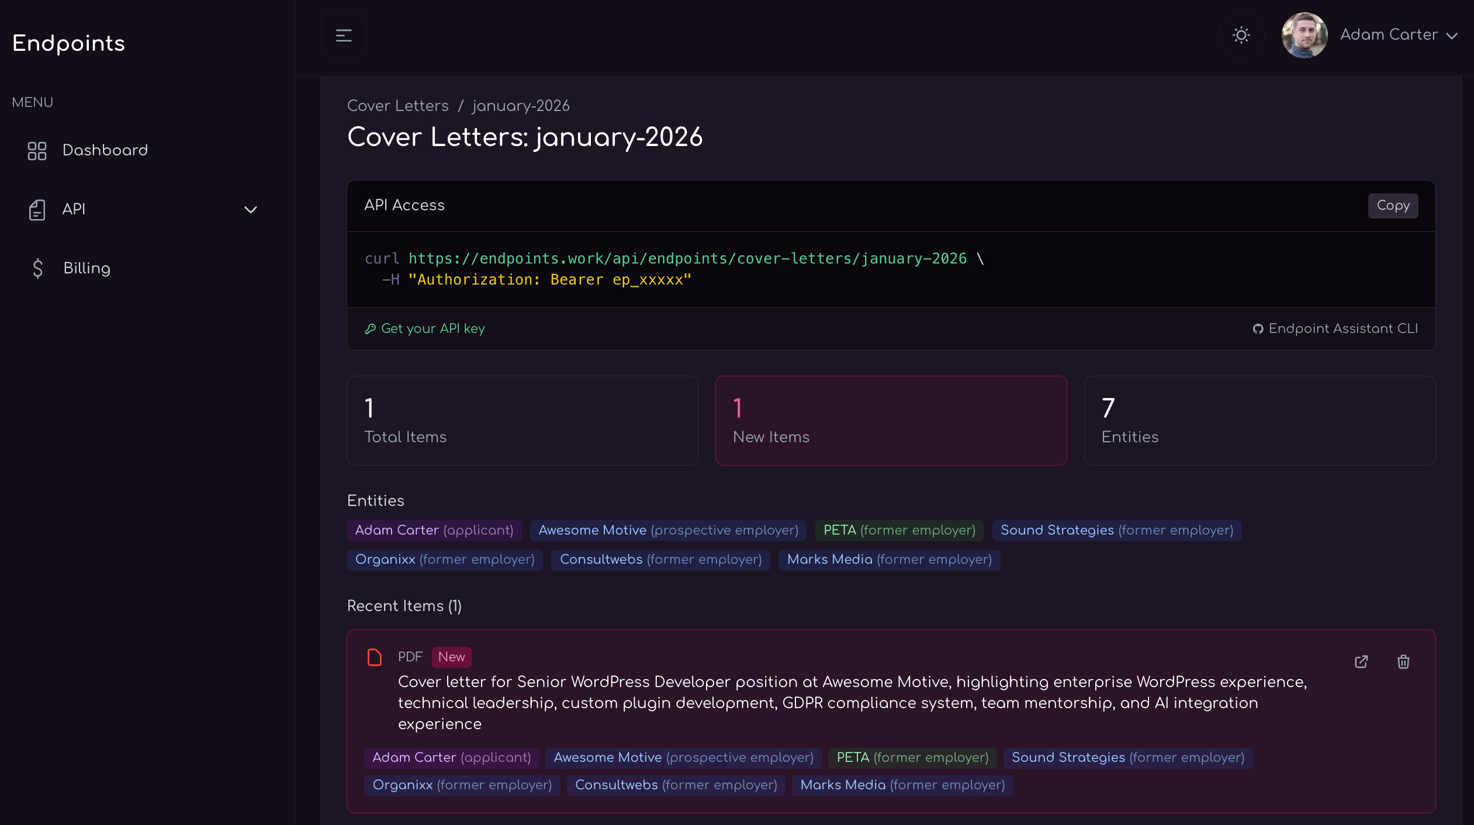Click the red PDF file icon
The width and height of the screenshot is (1474, 825).
[x=374, y=657]
